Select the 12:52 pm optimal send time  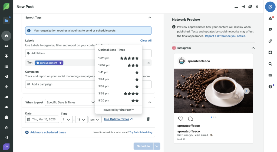pyautogui.click(x=118, y=65)
